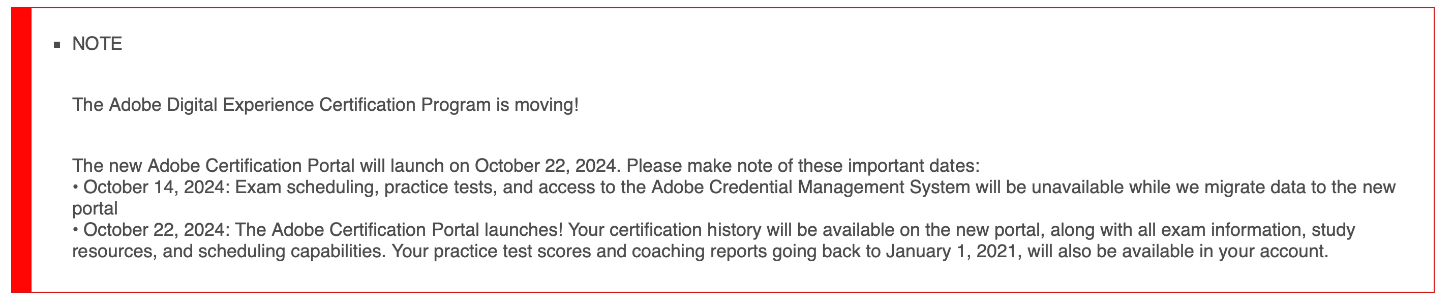Click the square bullet beside NOTE

[x=56, y=45]
